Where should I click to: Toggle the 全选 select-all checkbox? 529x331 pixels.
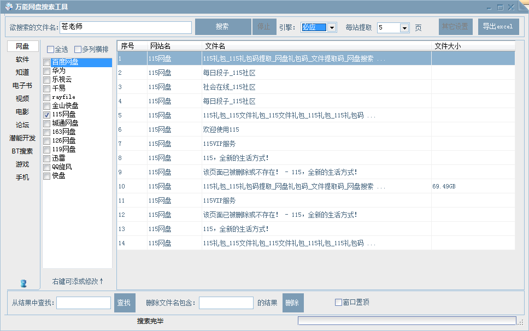[x=50, y=50]
